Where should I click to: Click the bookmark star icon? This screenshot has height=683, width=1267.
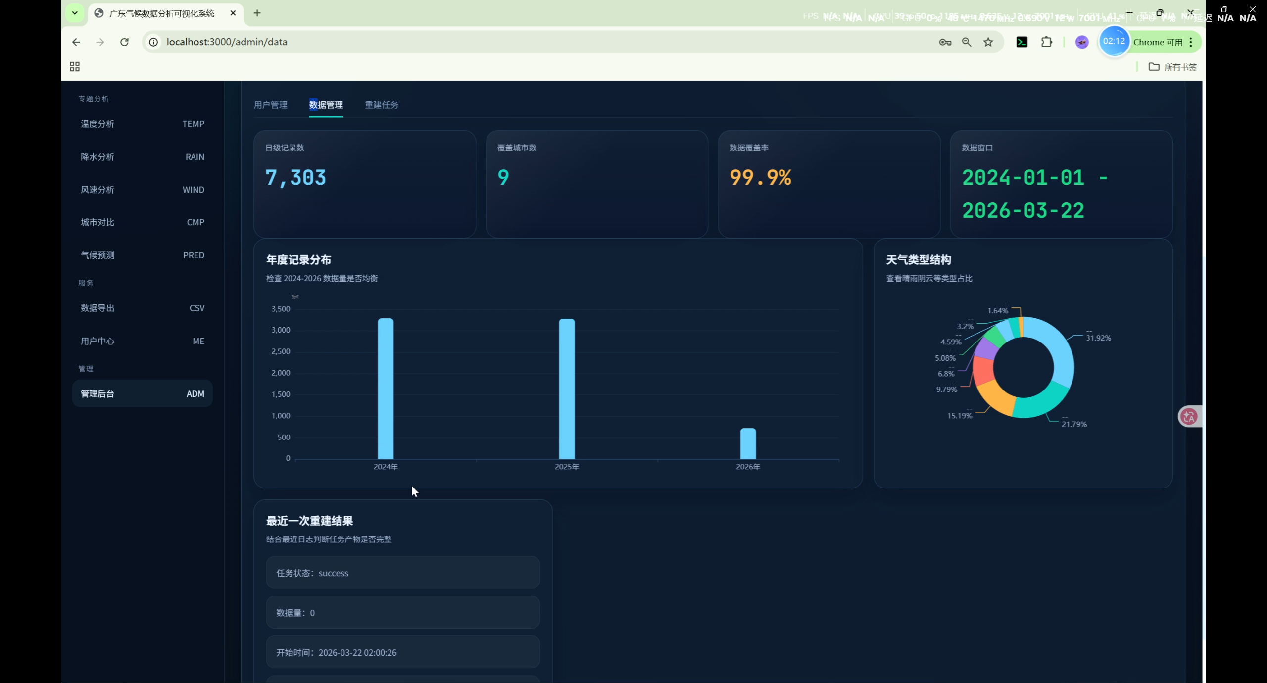tap(988, 42)
